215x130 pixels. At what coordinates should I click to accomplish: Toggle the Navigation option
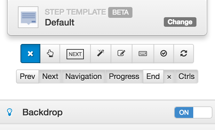(84, 76)
